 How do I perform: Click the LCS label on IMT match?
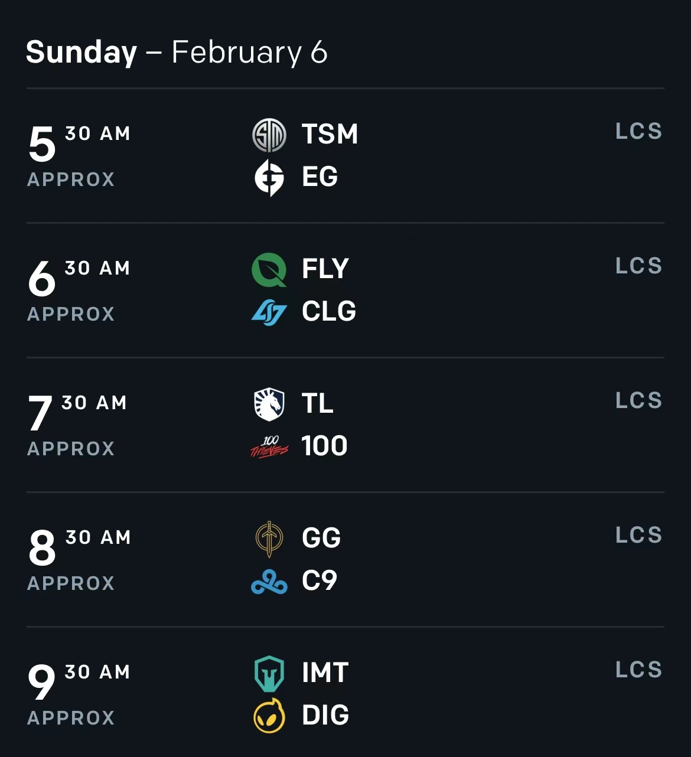[x=639, y=670]
